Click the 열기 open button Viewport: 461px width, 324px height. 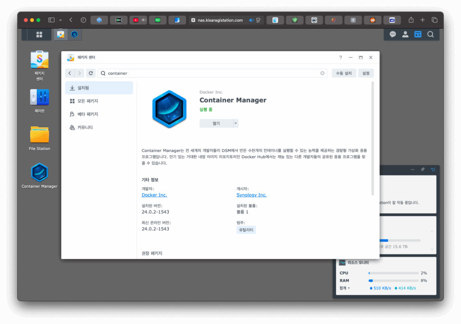(x=217, y=123)
